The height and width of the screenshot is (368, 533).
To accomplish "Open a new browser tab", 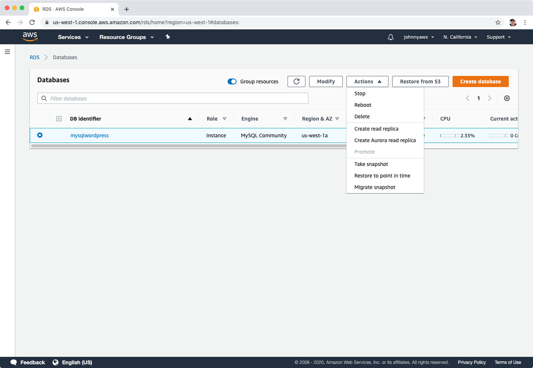I will [x=127, y=9].
